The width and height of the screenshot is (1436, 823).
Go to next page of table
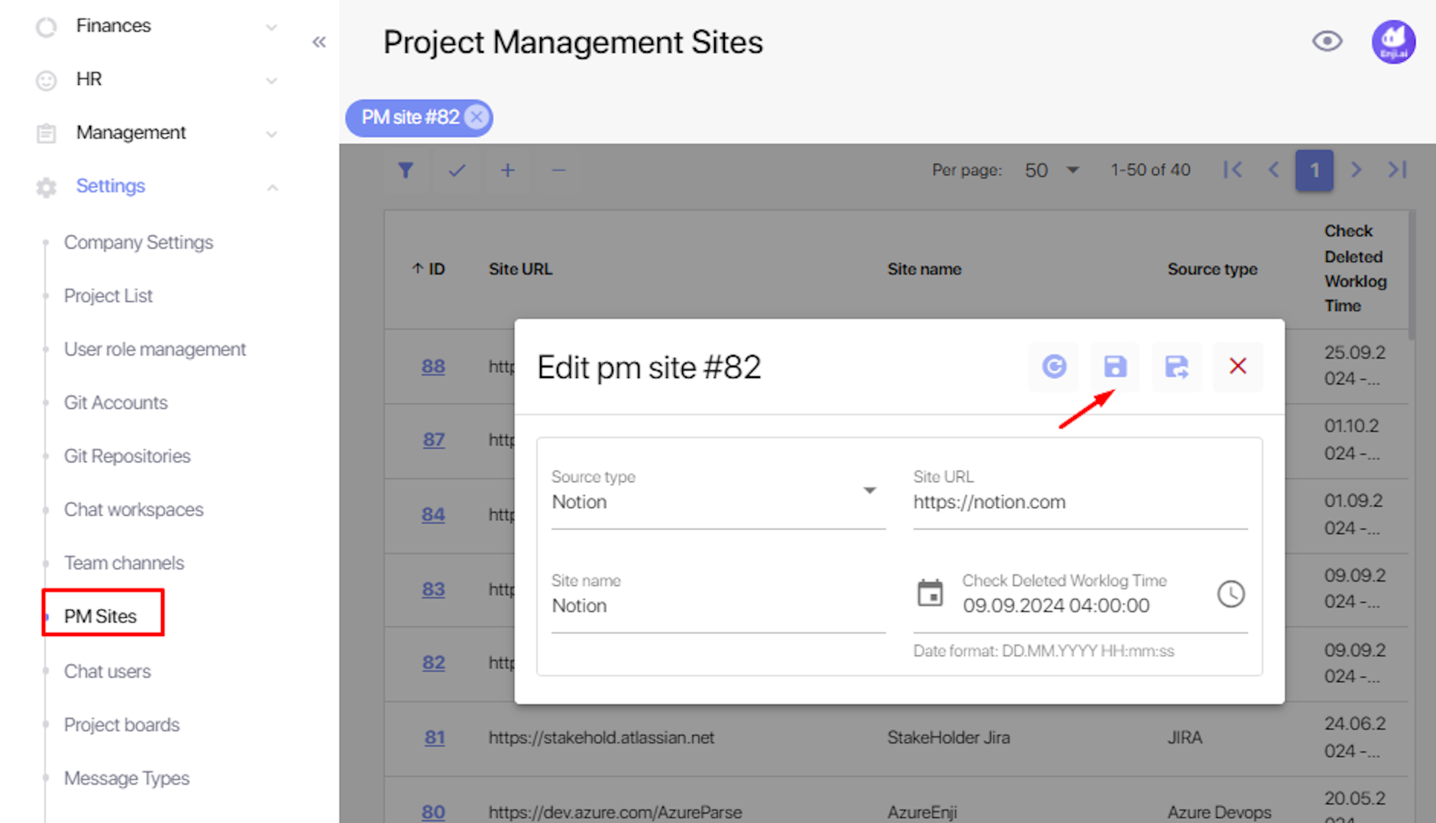[1356, 169]
